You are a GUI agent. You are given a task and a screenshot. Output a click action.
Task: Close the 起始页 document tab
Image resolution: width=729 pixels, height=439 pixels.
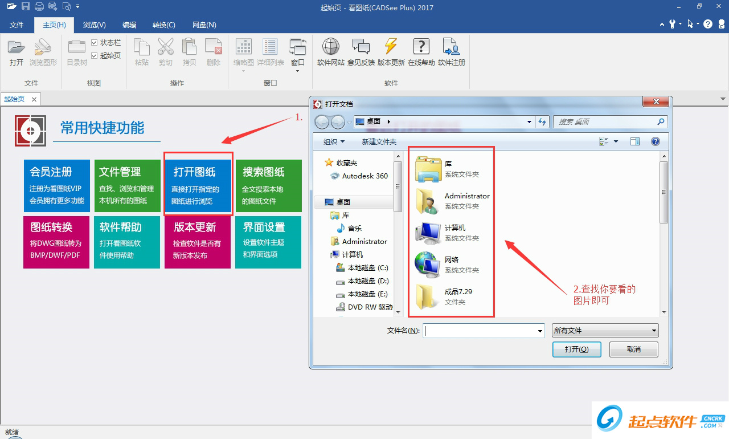pos(34,99)
